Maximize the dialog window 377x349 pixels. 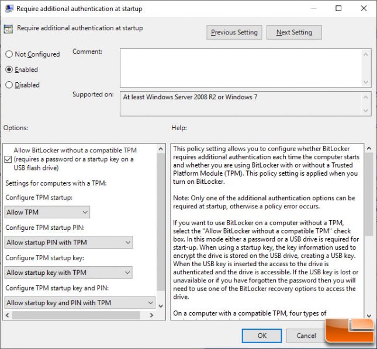click(338, 8)
